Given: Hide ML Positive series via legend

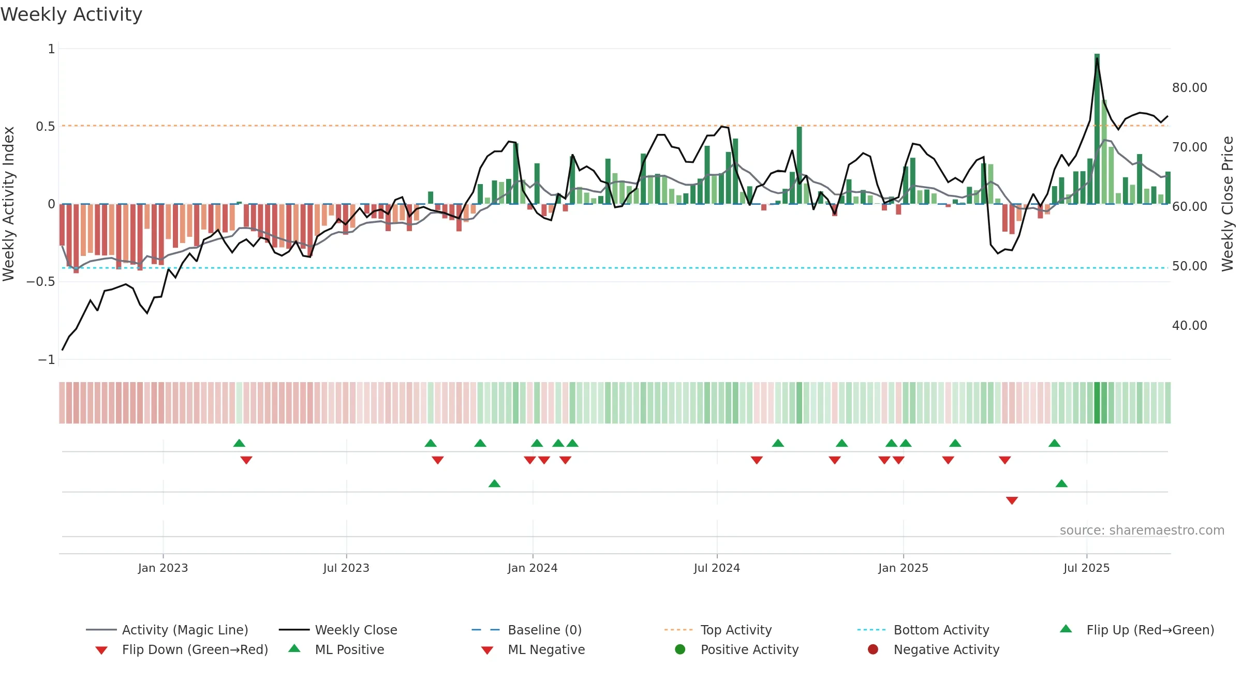Looking at the screenshot, I should click(x=336, y=649).
